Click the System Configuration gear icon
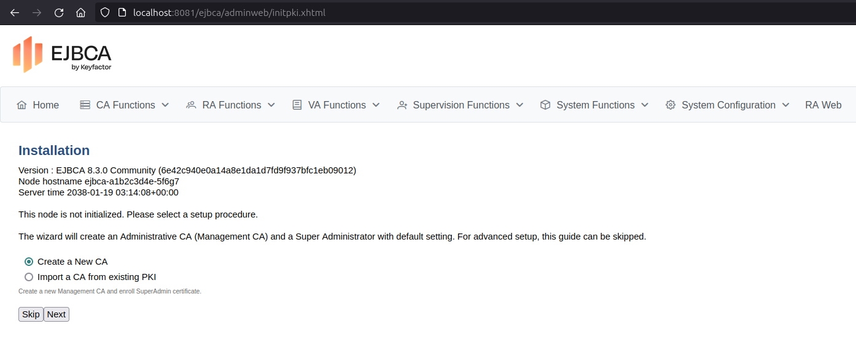Image resolution: width=856 pixels, height=337 pixels. tap(671, 105)
